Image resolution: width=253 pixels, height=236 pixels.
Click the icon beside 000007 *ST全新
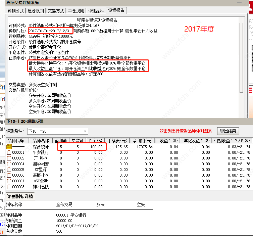tap(9, 181)
